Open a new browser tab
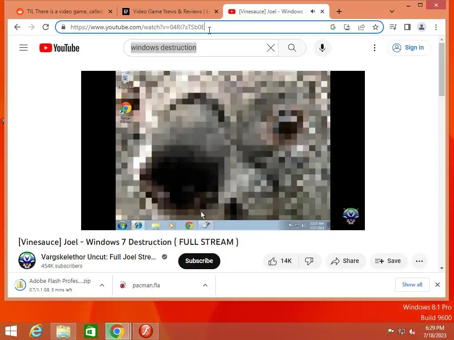This screenshot has height=340, width=454. click(339, 12)
